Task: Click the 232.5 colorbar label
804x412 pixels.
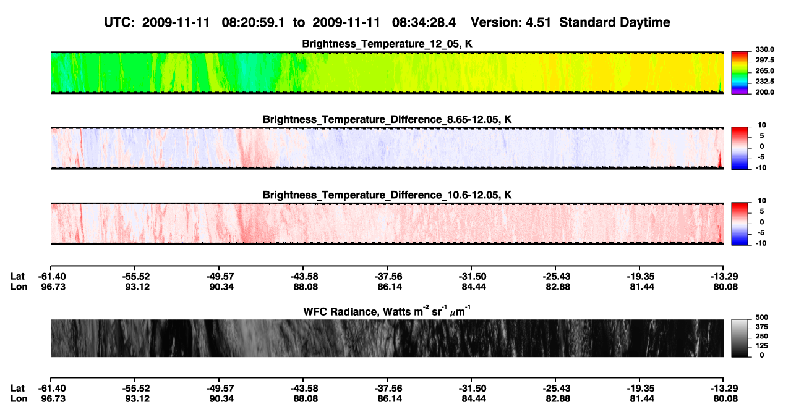Action: pos(765,82)
